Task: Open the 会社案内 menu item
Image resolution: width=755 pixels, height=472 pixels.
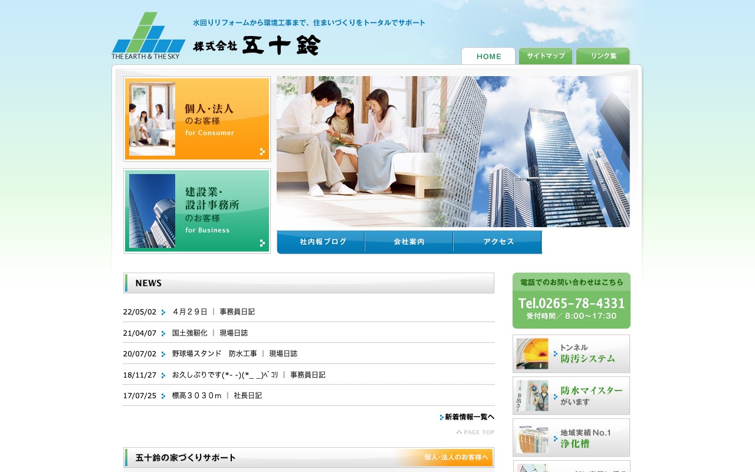Action: [x=409, y=242]
